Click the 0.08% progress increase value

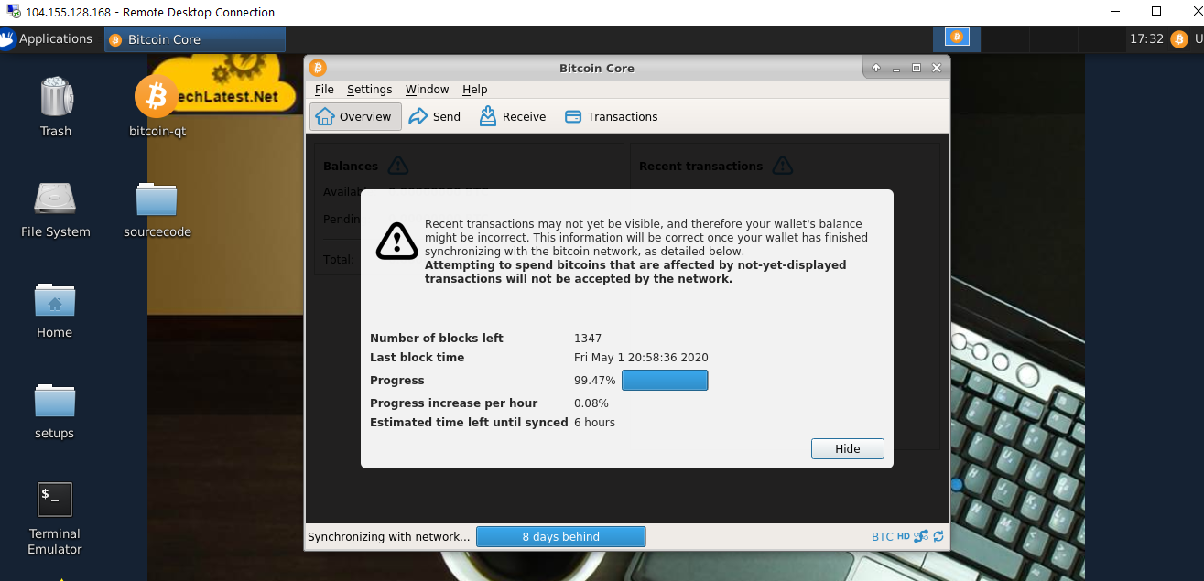tap(591, 403)
